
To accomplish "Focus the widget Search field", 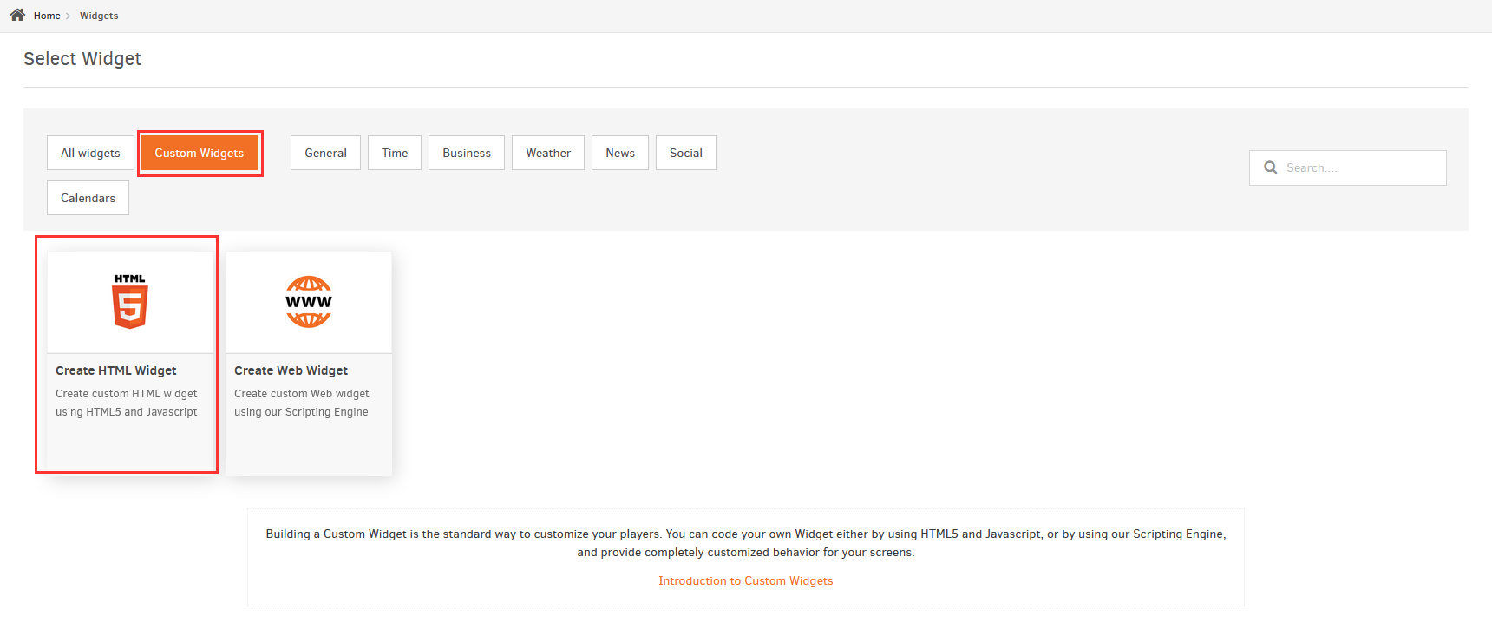I will [x=1348, y=167].
